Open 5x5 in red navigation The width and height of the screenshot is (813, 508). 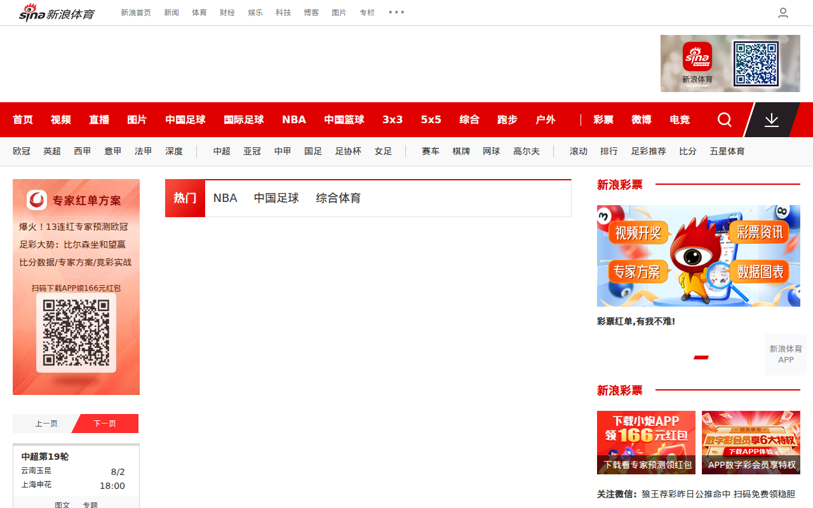tap(431, 119)
